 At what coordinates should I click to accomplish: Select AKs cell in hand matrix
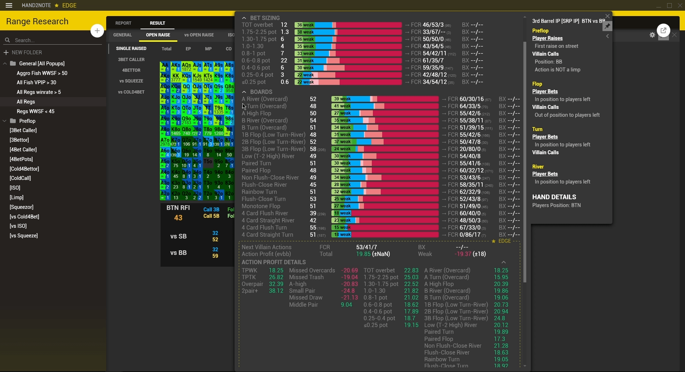coord(176,67)
